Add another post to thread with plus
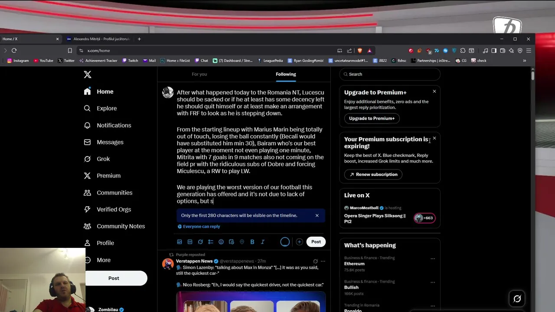The height and width of the screenshot is (312, 555). click(299, 242)
